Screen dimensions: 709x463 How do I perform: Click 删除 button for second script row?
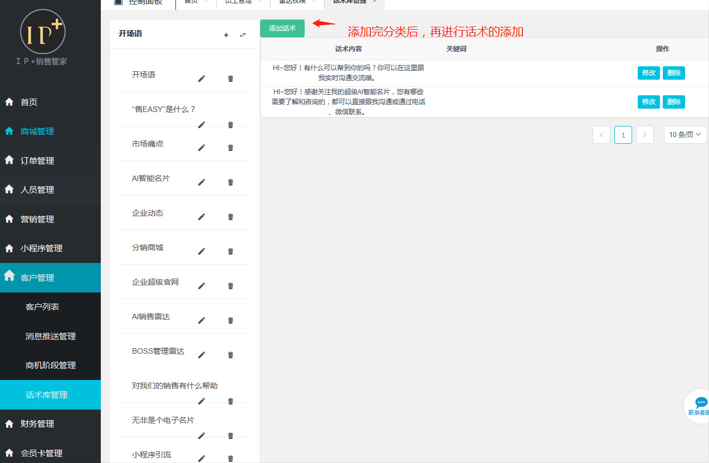tap(673, 102)
